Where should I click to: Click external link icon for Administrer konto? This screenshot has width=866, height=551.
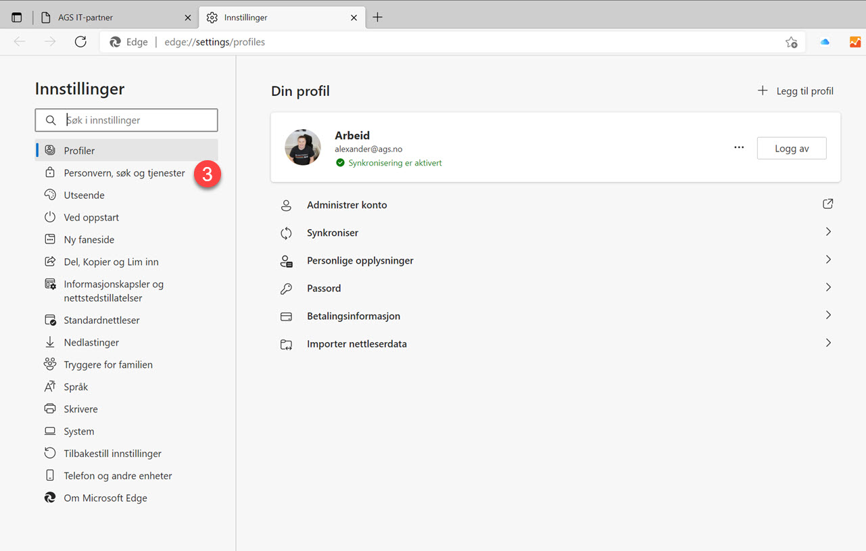[828, 203]
